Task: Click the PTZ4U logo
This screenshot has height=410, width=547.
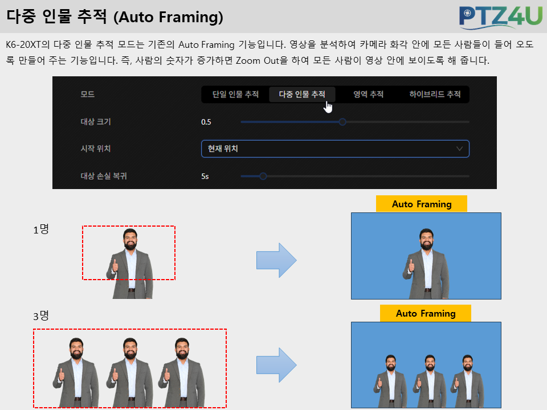Action: click(x=501, y=17)
